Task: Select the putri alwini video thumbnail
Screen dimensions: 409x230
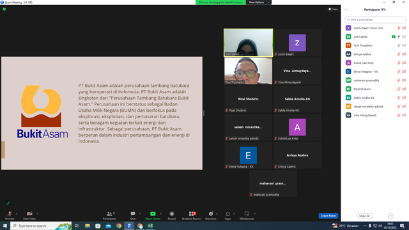Action: tap(249, 43)
